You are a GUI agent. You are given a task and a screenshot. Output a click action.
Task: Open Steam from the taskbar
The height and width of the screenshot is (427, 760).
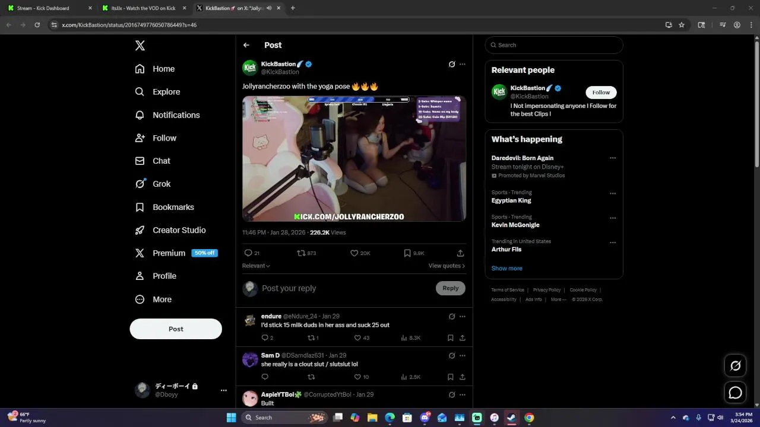(511, 418)
